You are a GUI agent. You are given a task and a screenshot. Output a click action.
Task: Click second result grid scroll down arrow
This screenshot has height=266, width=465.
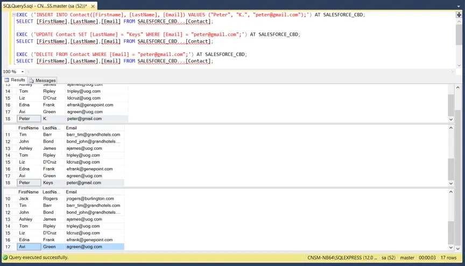point(451,183)
